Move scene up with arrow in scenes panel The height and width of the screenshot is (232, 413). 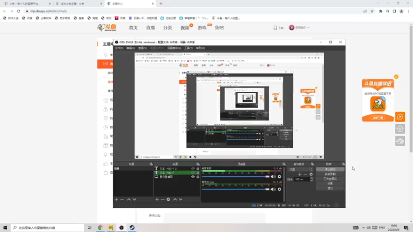pyautogui.click(x=129, y=200)
